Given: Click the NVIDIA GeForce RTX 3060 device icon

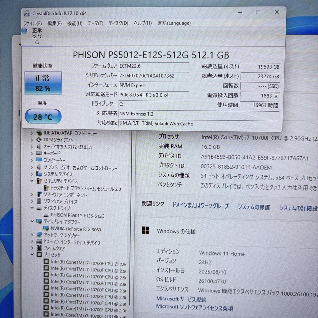Looking at the screenshot, I should pyautogui.click(x=46, y=228).
